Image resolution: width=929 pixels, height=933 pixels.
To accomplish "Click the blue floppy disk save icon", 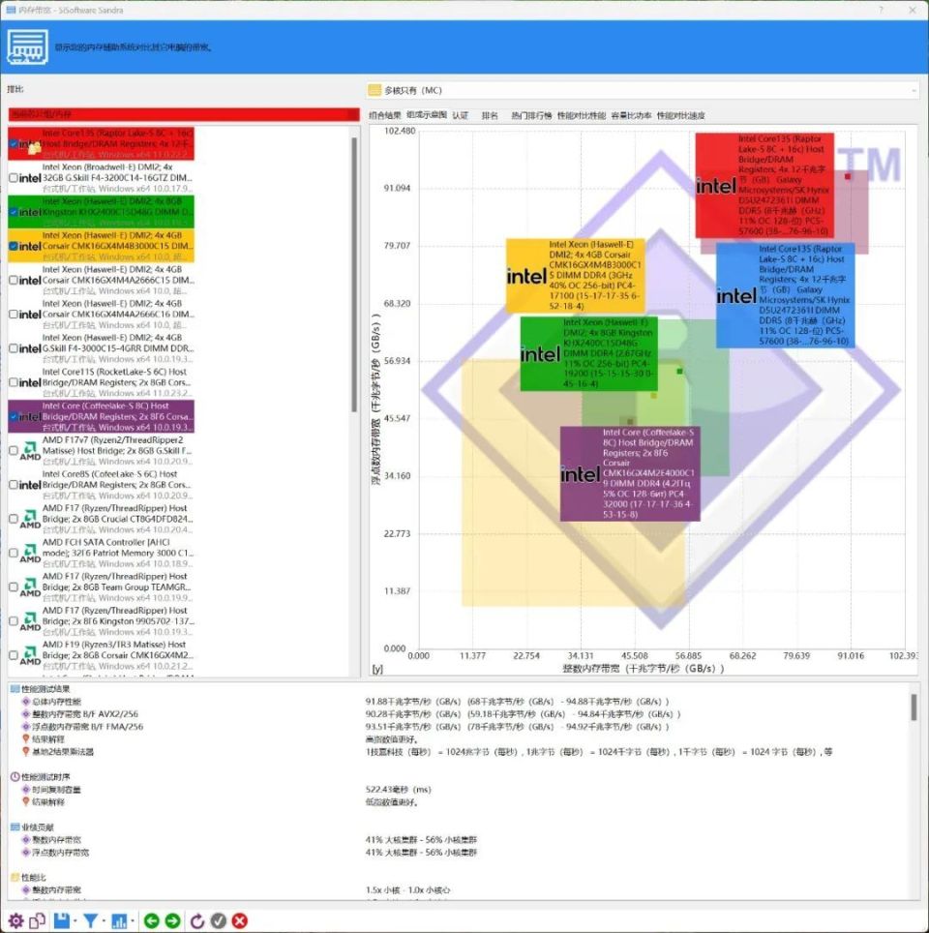I will pyautogui.click(x=61, y=920).
